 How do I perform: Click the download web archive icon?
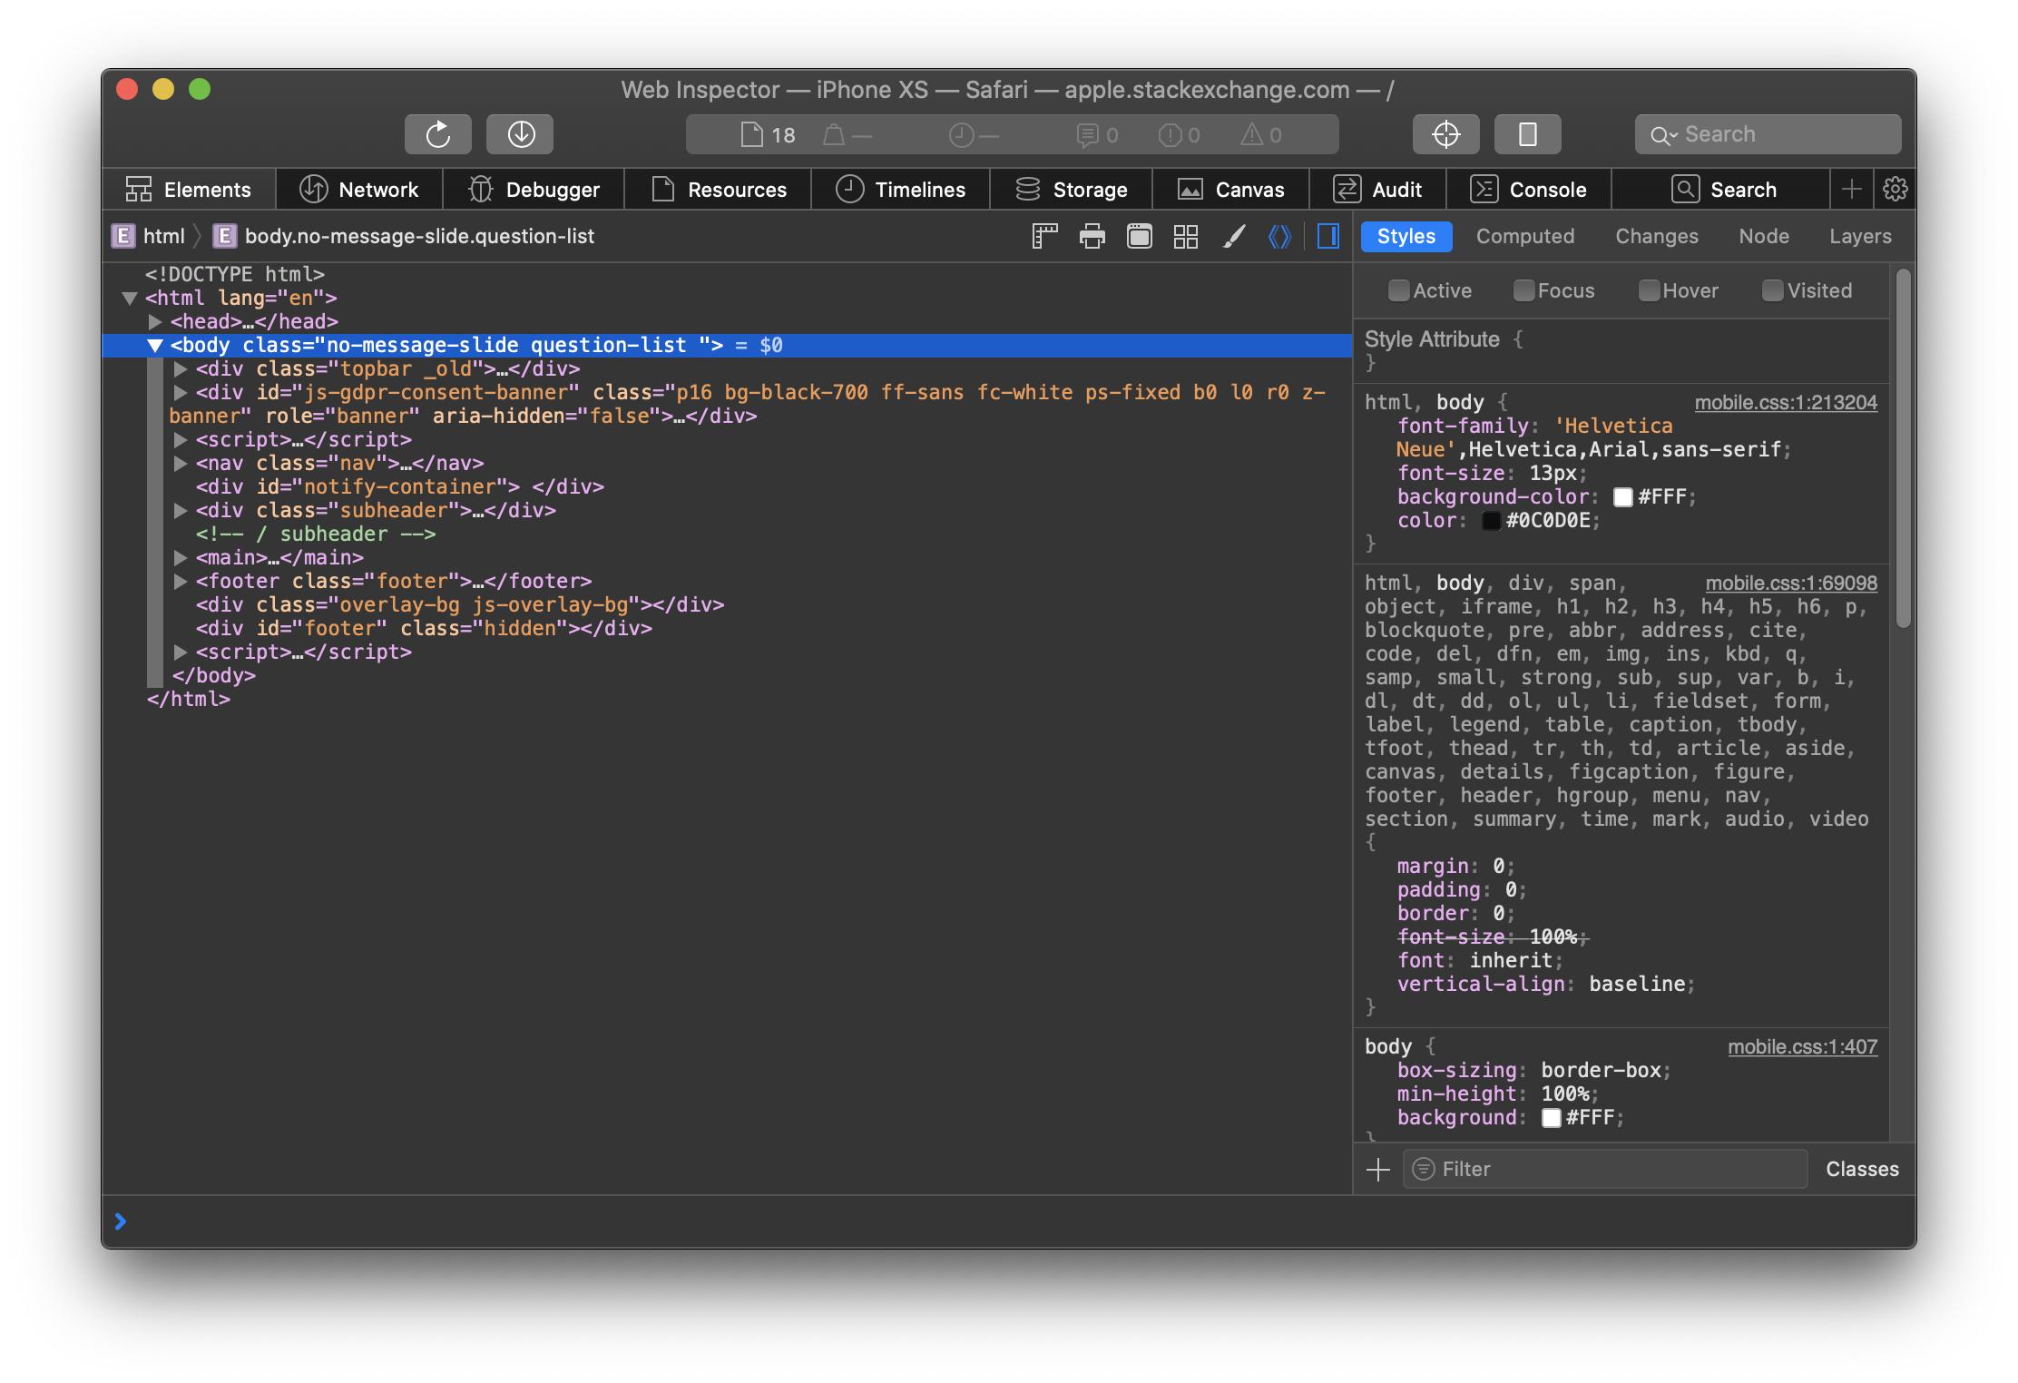tap(520, 133)
